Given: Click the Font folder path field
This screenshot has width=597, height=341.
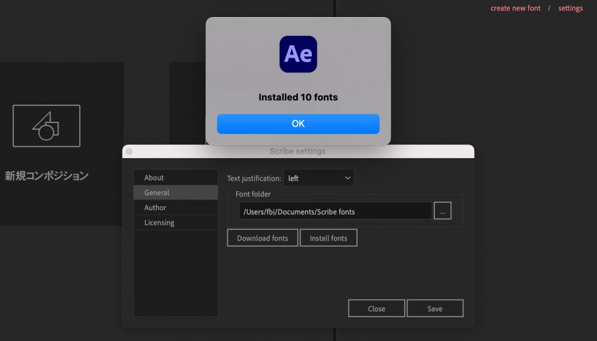Looking at the screenshot, I should click(335, 211).
